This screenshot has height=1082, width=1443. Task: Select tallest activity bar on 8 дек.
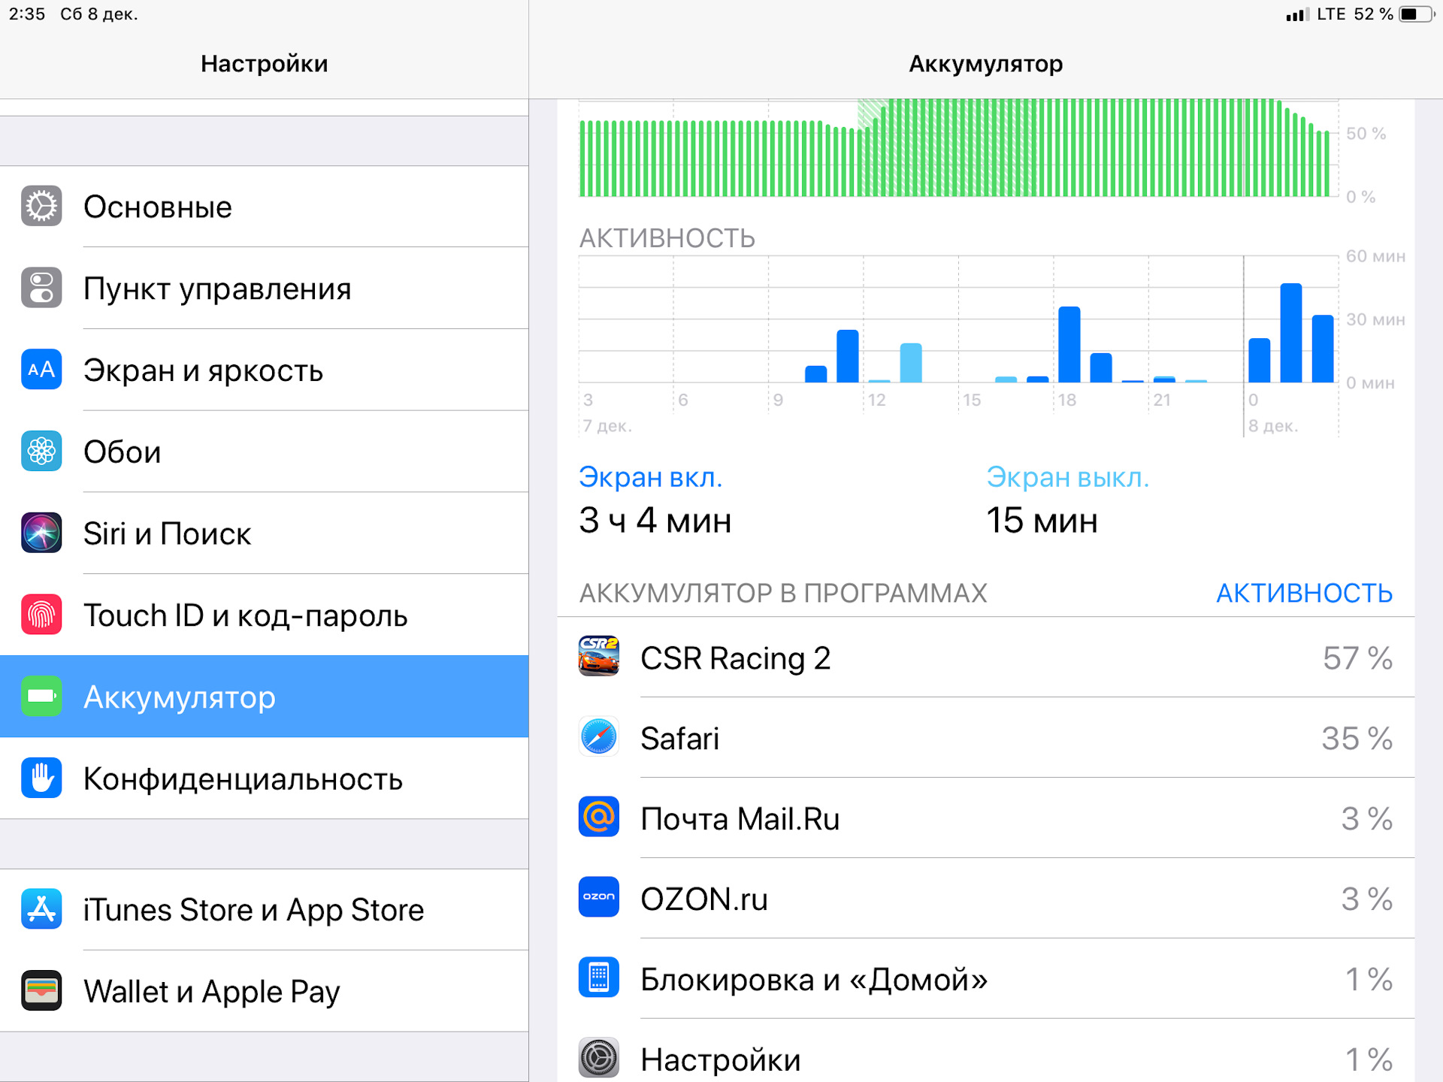click(x=1290, y=334)
